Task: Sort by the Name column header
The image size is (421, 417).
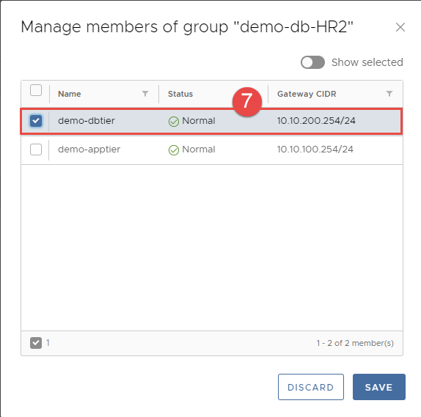Action: coord(69,94)
